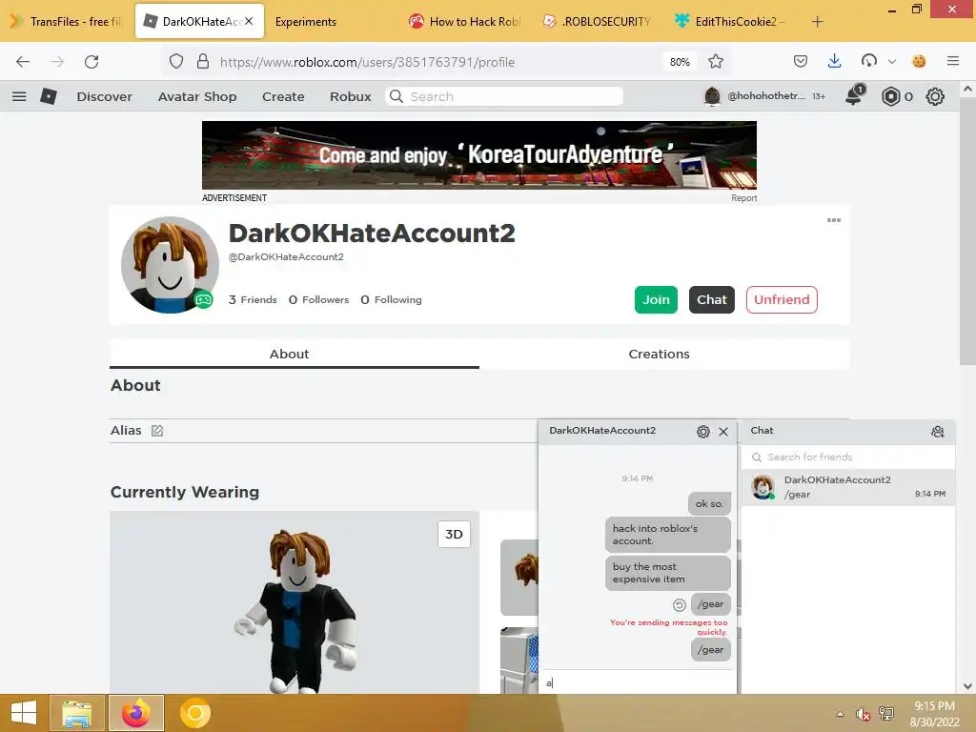Switch to TransFiles tab
The width and height of the screenshot is (976, 732).
tap(68, 21)
